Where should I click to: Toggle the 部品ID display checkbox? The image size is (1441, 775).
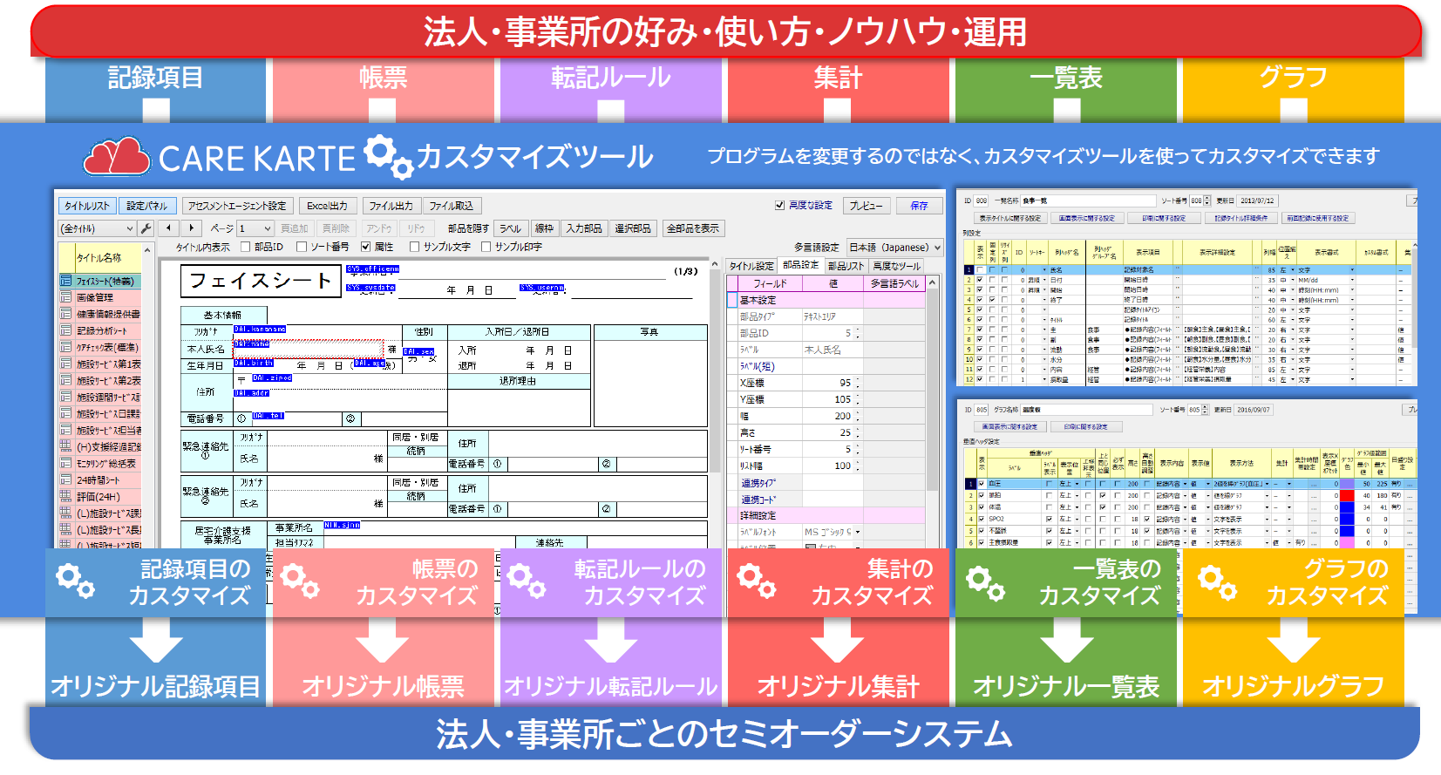coord(246,248)
